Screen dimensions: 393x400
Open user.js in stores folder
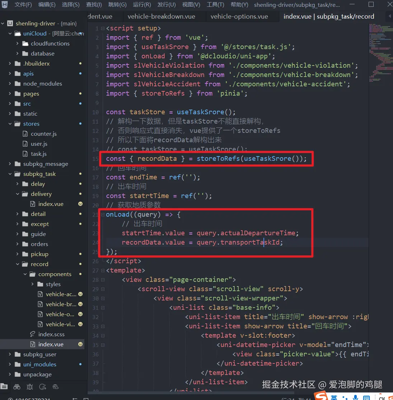(x=39, y=144)
